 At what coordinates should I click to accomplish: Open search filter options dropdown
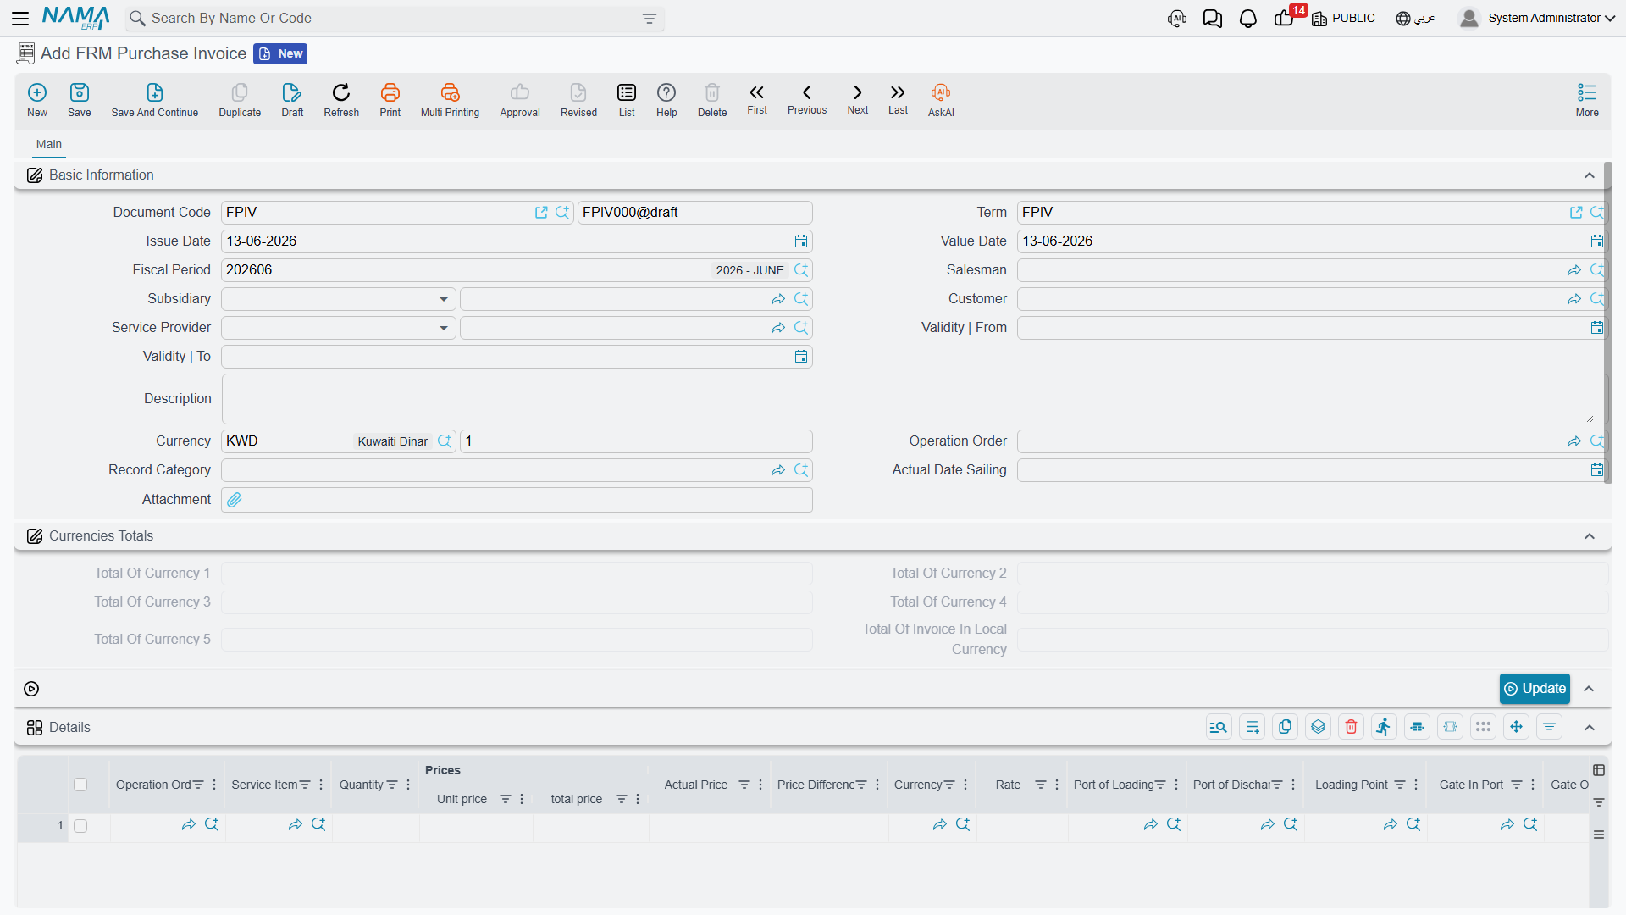[650, 19]
